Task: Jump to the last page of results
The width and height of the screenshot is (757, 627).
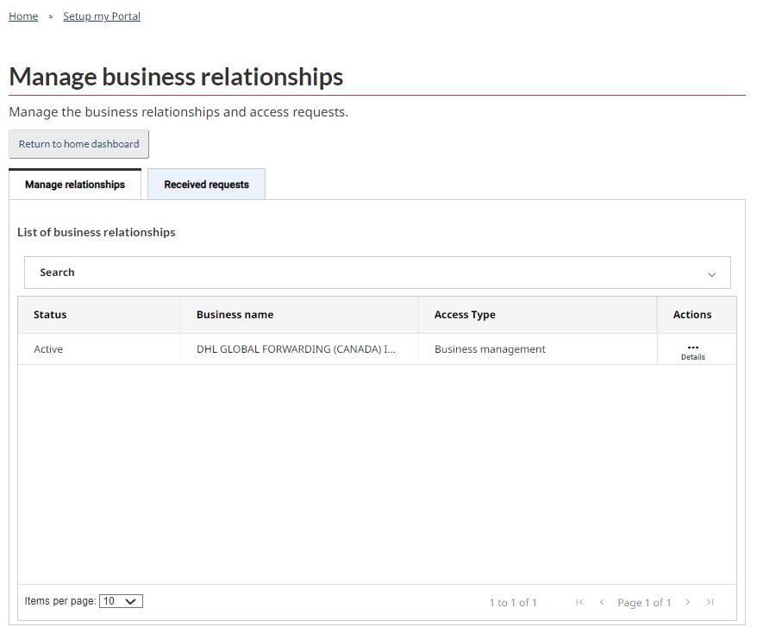Action: click(710, 602)
